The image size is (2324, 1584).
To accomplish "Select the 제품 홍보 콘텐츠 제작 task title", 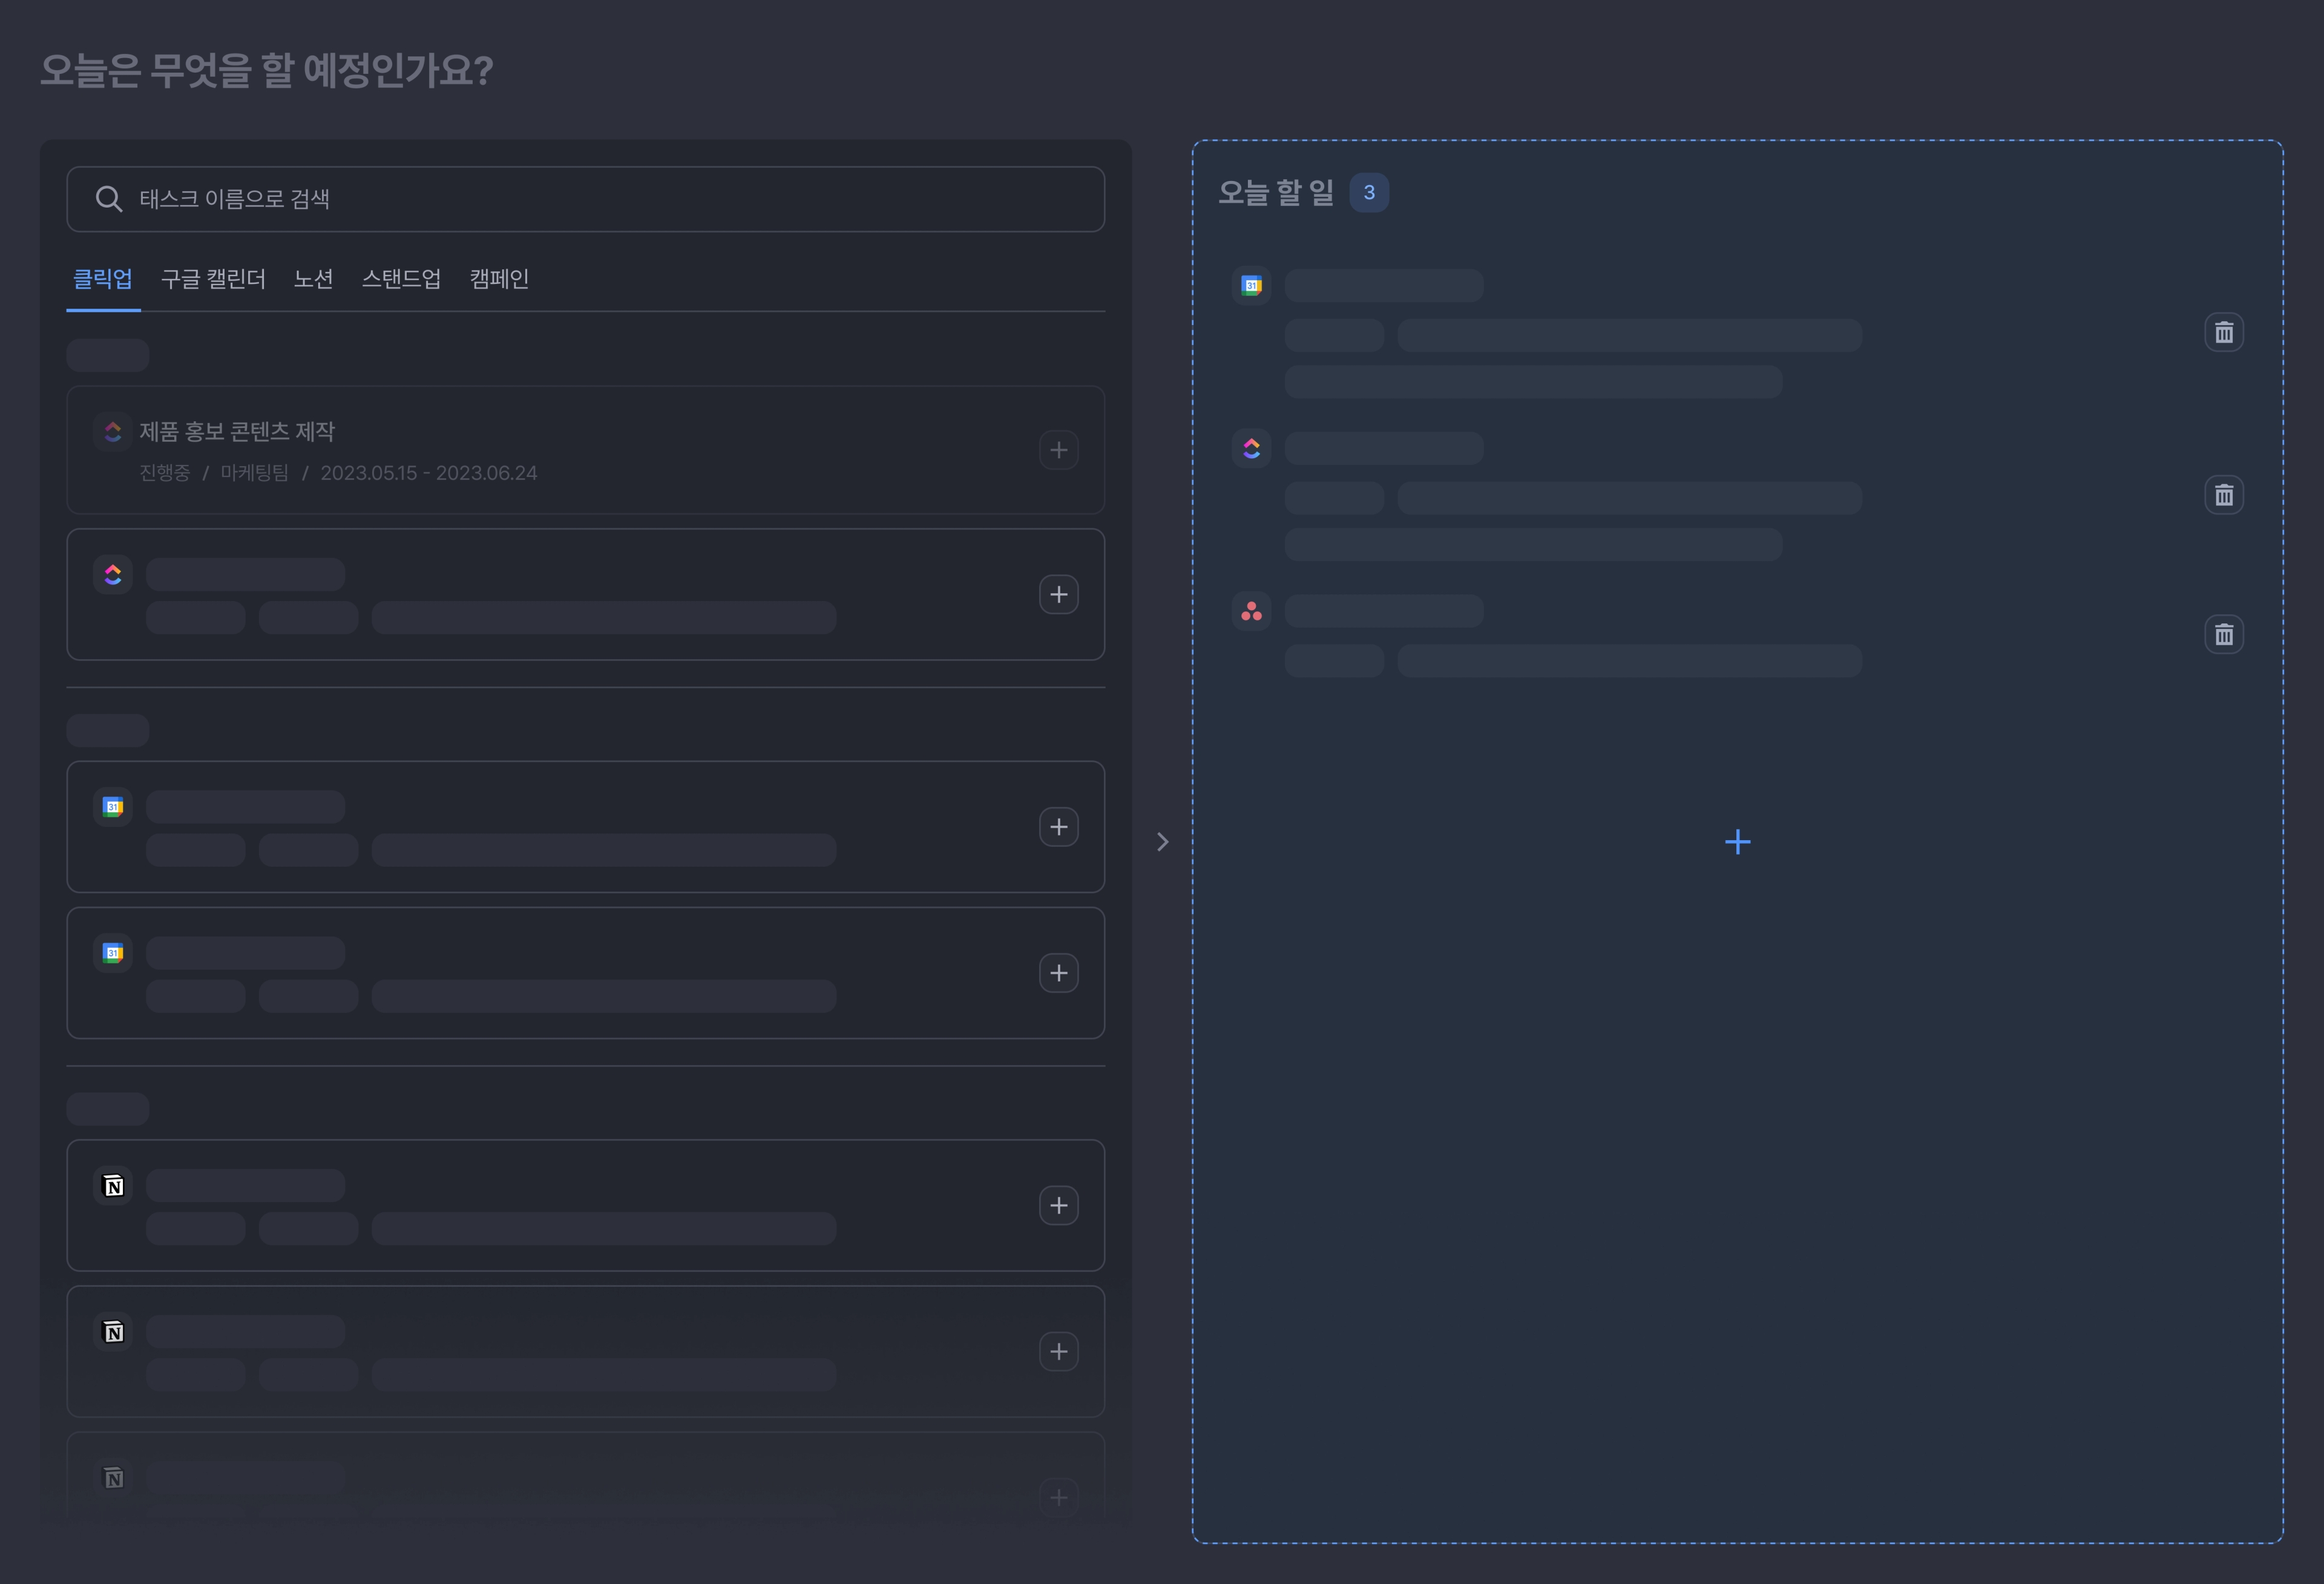I will pyautogui.click(x=237, y=432).
